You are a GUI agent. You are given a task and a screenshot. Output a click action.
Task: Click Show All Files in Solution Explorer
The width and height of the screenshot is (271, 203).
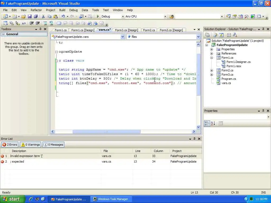tap(215, 35)
